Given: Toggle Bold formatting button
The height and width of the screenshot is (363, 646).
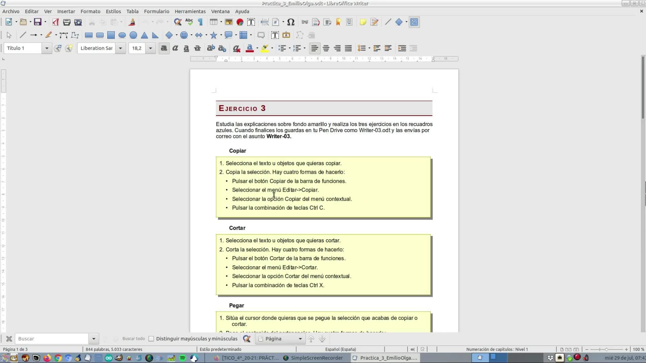Looking at the screenshot, I should point(164,48).
